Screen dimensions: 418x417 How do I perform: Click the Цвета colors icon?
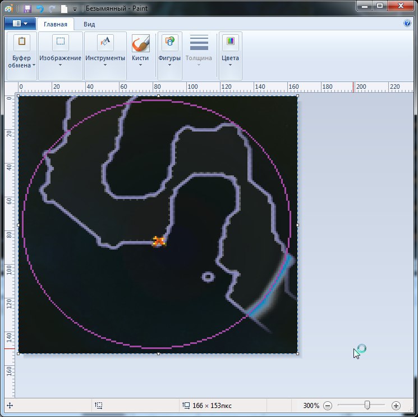pos(231,42)
